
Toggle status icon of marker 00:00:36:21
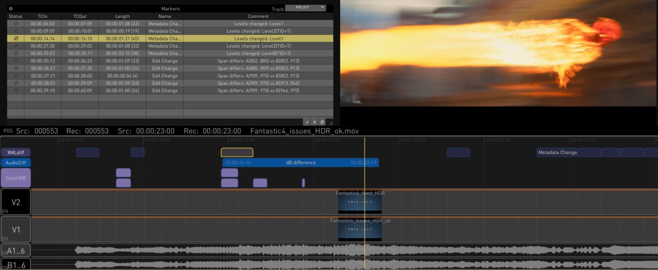16,69
